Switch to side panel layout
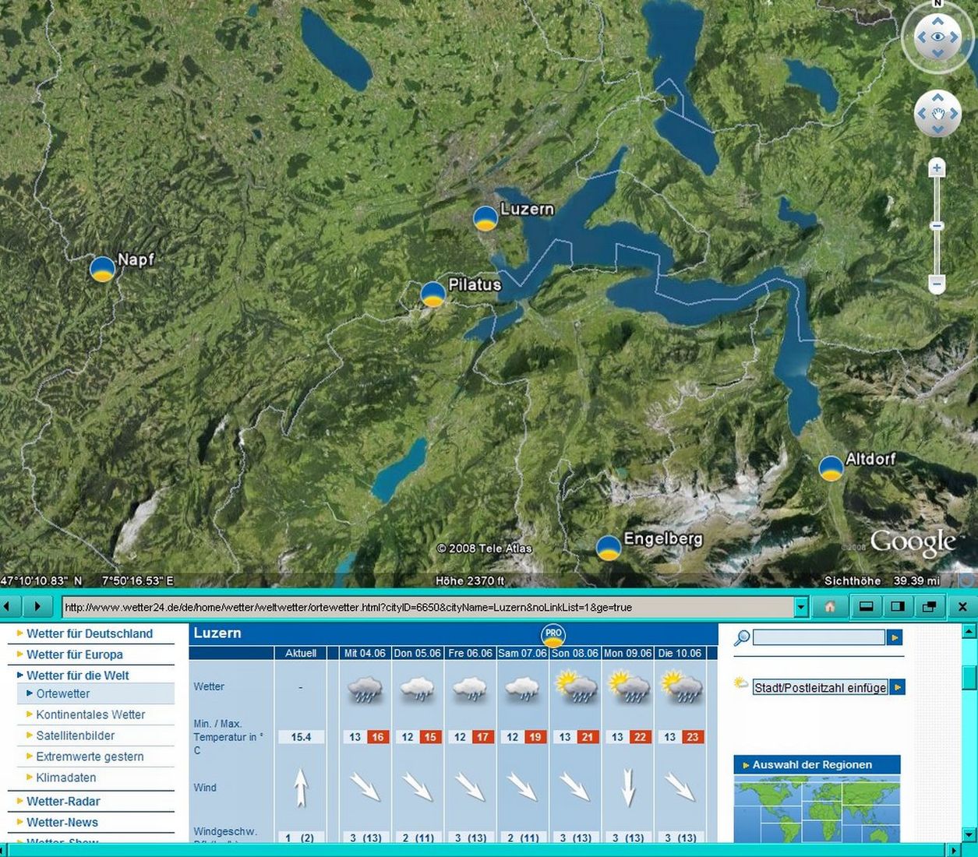Viewport: 978px width, 857px height. pyautogui.click(x=897, y=607)
